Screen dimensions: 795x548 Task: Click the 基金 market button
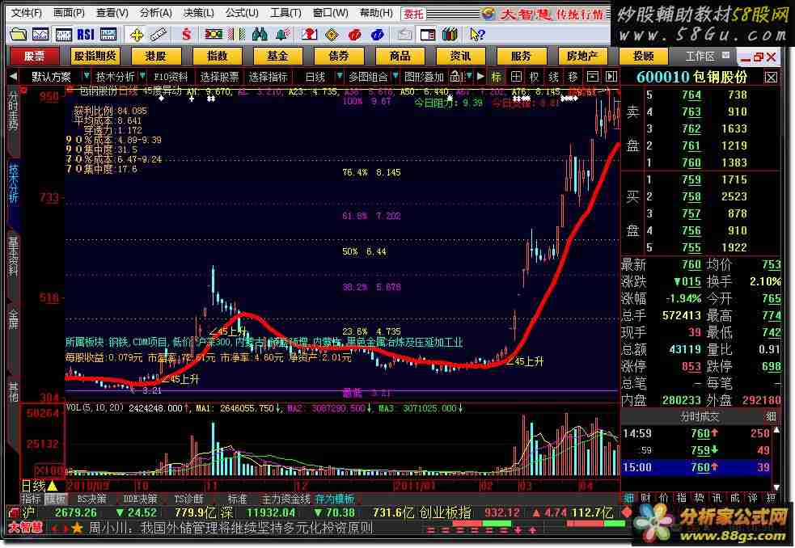tap(277, 56)
